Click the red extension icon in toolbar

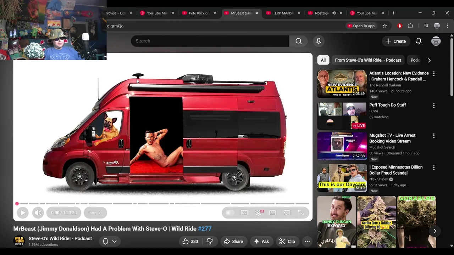click(x=400, y=26)
